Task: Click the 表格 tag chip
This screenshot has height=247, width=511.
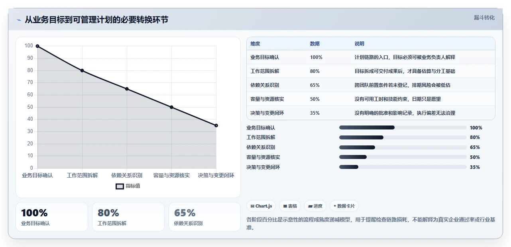Action: (290, 206)
